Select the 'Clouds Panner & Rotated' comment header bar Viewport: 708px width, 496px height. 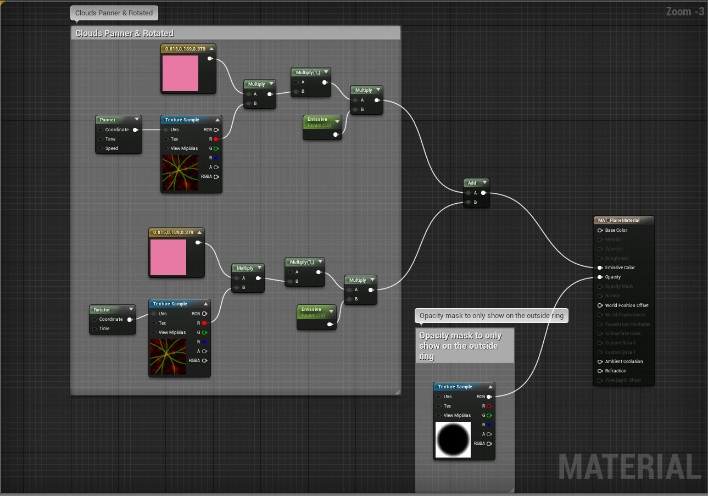tap(236, 33)
